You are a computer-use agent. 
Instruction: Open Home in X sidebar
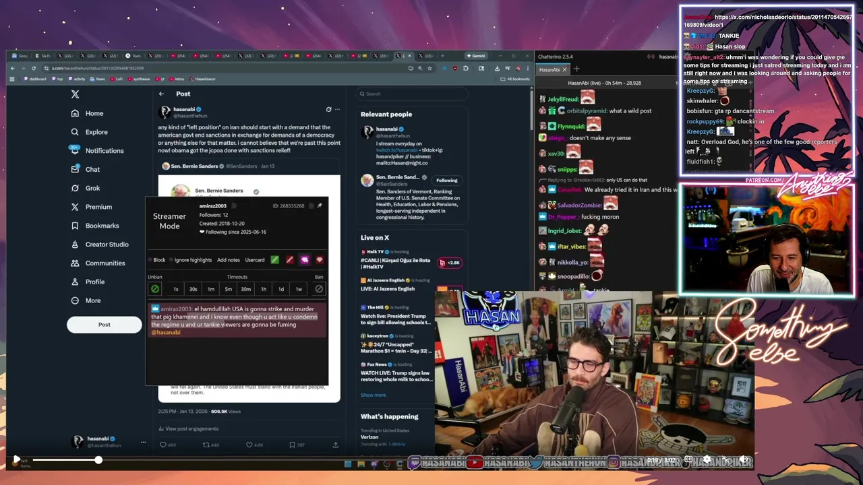(88, 113)
